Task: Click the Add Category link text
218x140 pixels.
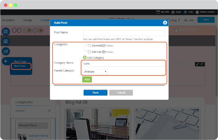Action: [96, 58]
